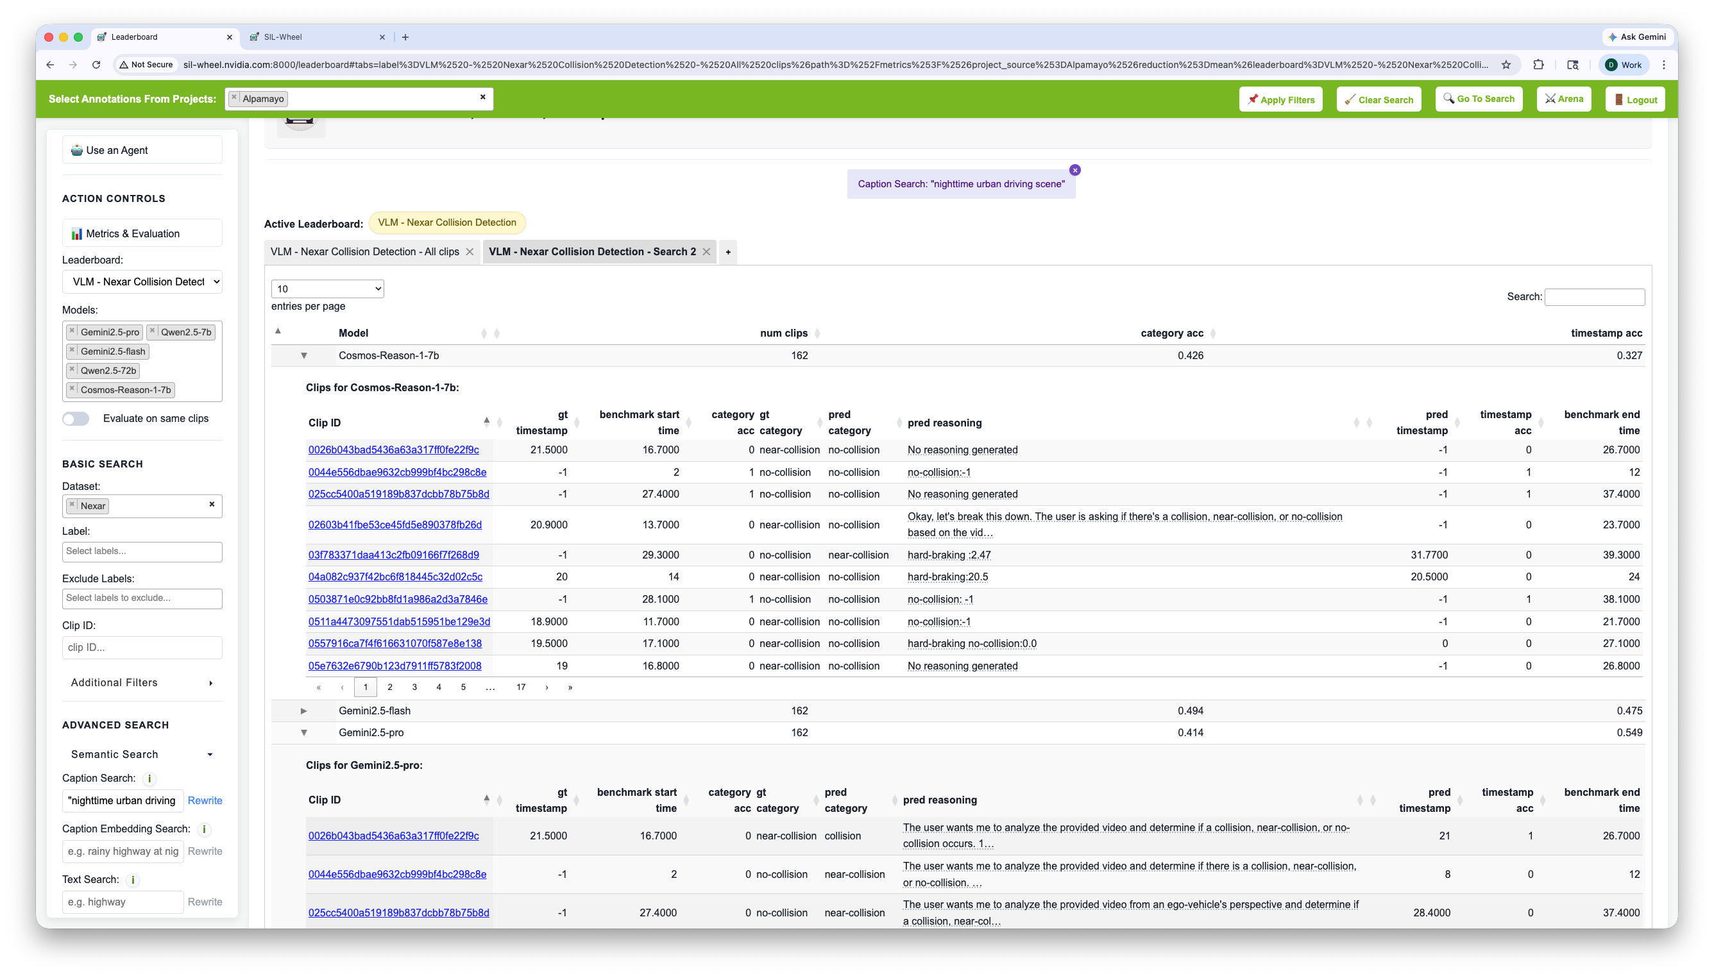The image size is (1714, 976).
Task: Go to page 2 of Cosmos clips
Action: 390,688
